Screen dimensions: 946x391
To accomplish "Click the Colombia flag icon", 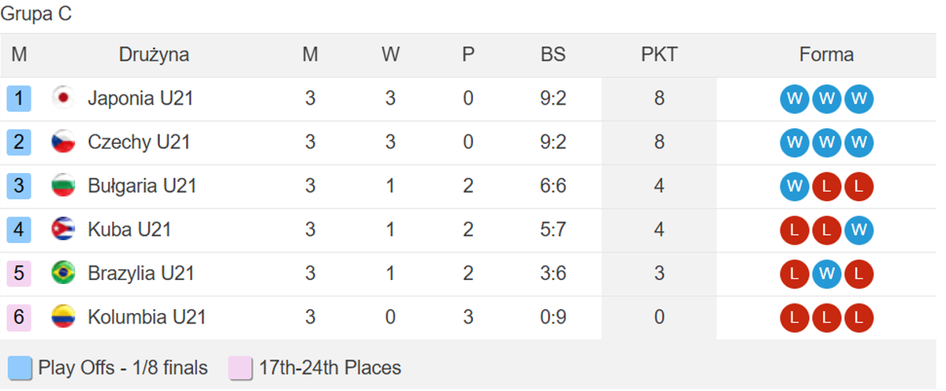I will coord(63,318).
